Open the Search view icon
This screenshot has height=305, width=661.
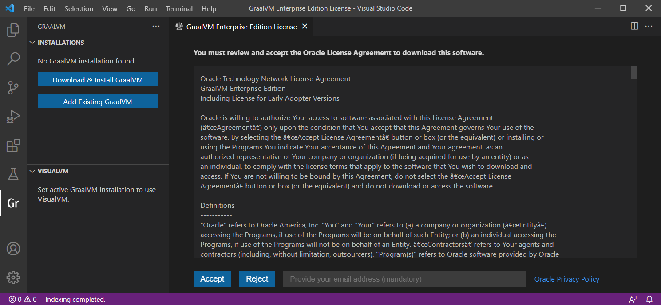point(13,59)
